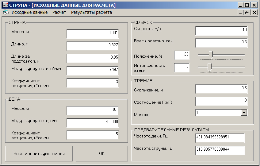Open the Результаты расчета menu
Image resolution: width=260 pixels, height=166 pixels.
[x=91, y=13]
